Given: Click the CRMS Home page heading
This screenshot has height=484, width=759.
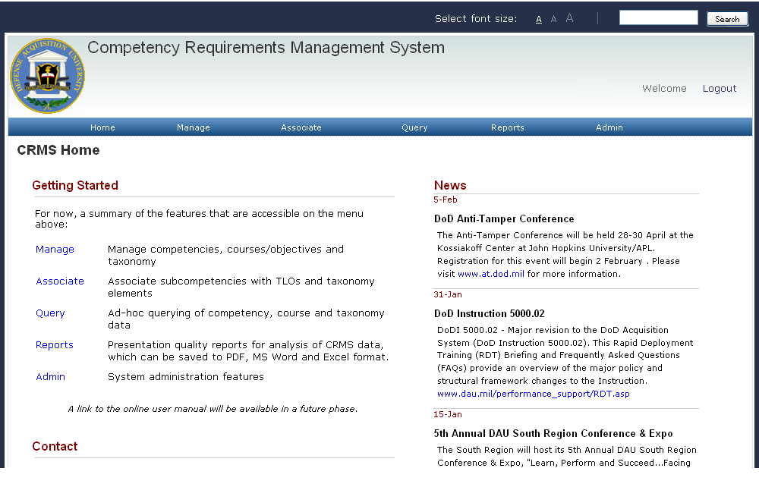Looking at the screenshot, I should [x=58, y=150].
